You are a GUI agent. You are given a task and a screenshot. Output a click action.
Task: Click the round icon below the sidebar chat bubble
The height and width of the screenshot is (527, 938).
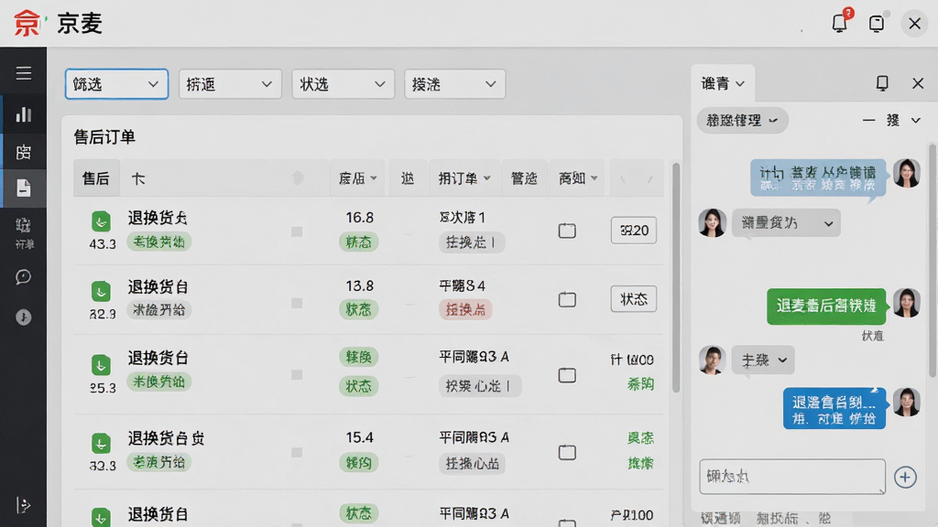point(23,317)
